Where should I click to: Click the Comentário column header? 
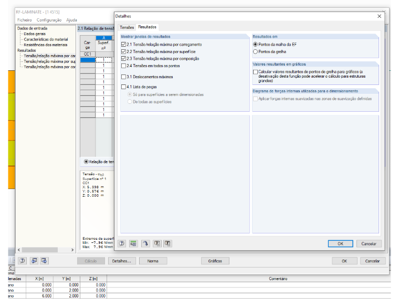tap(278, 279)
